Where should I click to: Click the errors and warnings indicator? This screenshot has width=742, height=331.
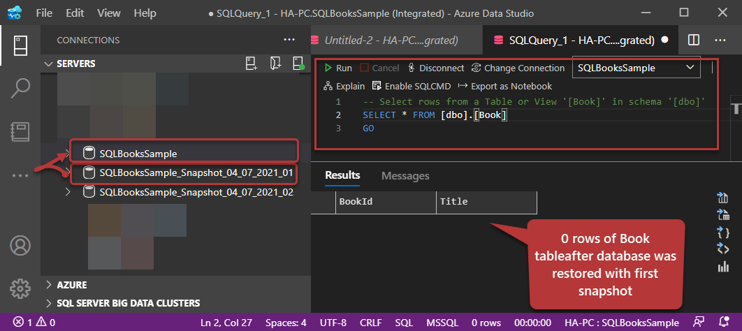pos(34,323)
